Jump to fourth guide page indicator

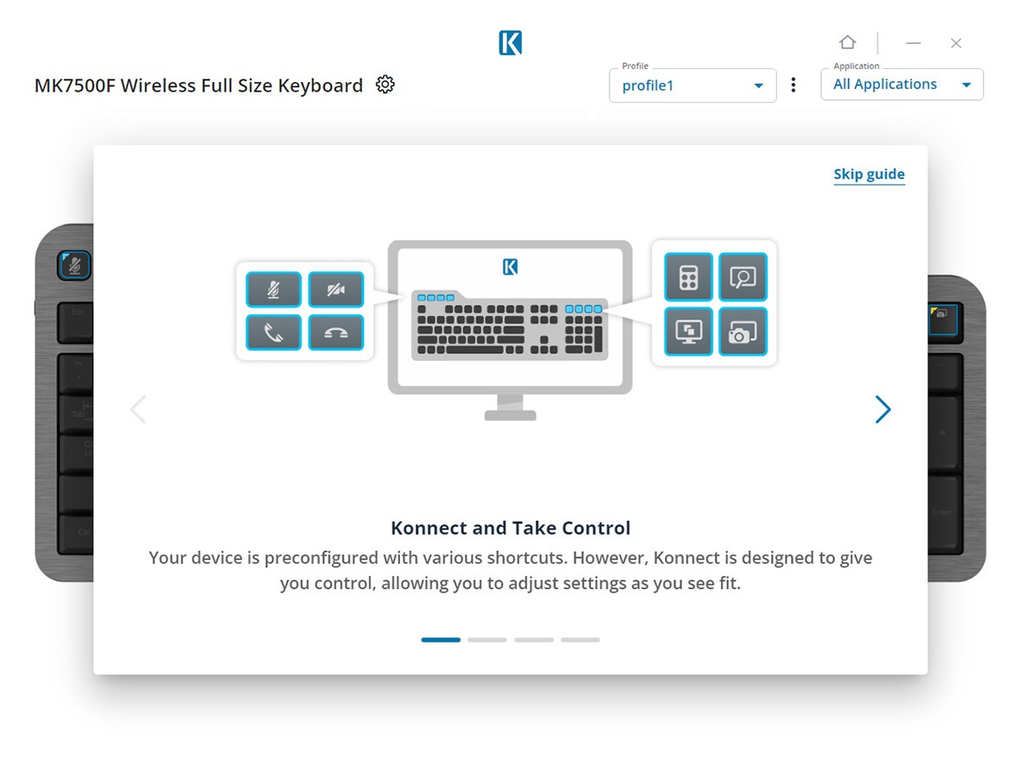[580, 640]
